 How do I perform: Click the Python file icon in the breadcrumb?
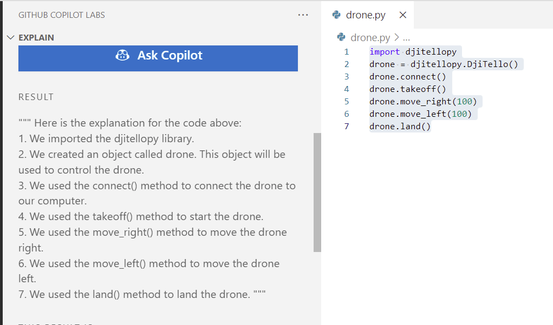coord(341,37)
